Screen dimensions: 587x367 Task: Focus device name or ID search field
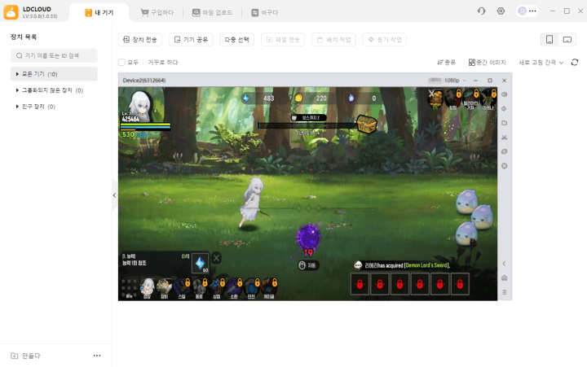tap(54, 55)
